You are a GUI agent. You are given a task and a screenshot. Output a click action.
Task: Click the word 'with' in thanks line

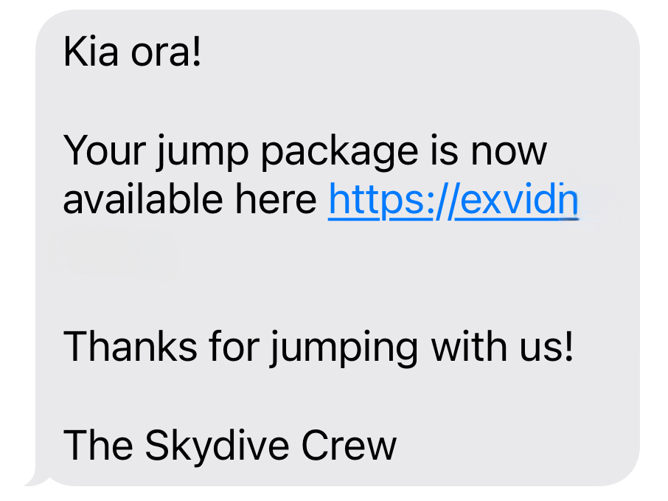point(469,346)
